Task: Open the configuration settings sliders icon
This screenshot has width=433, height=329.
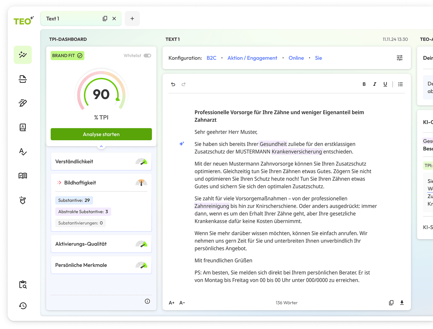Action: pyautogui.click(x=400, y=58)
